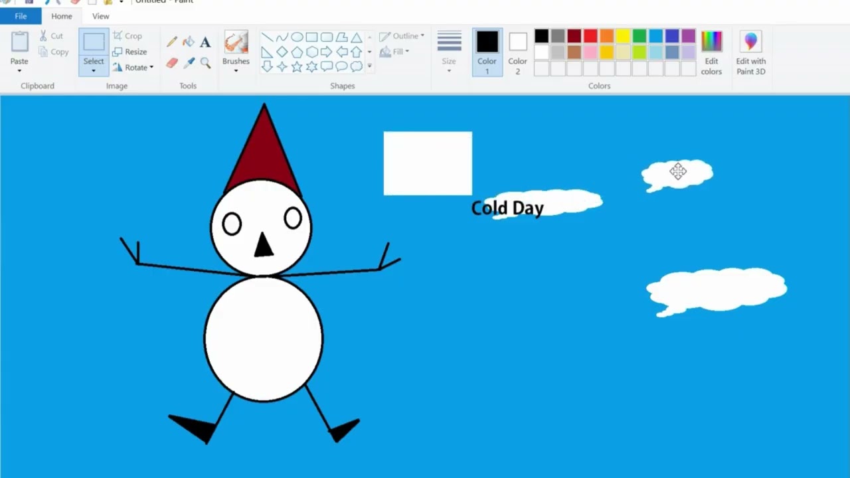850x478 pixels.
Task: Click the Copy button
Action: click(x=53, y=52)
